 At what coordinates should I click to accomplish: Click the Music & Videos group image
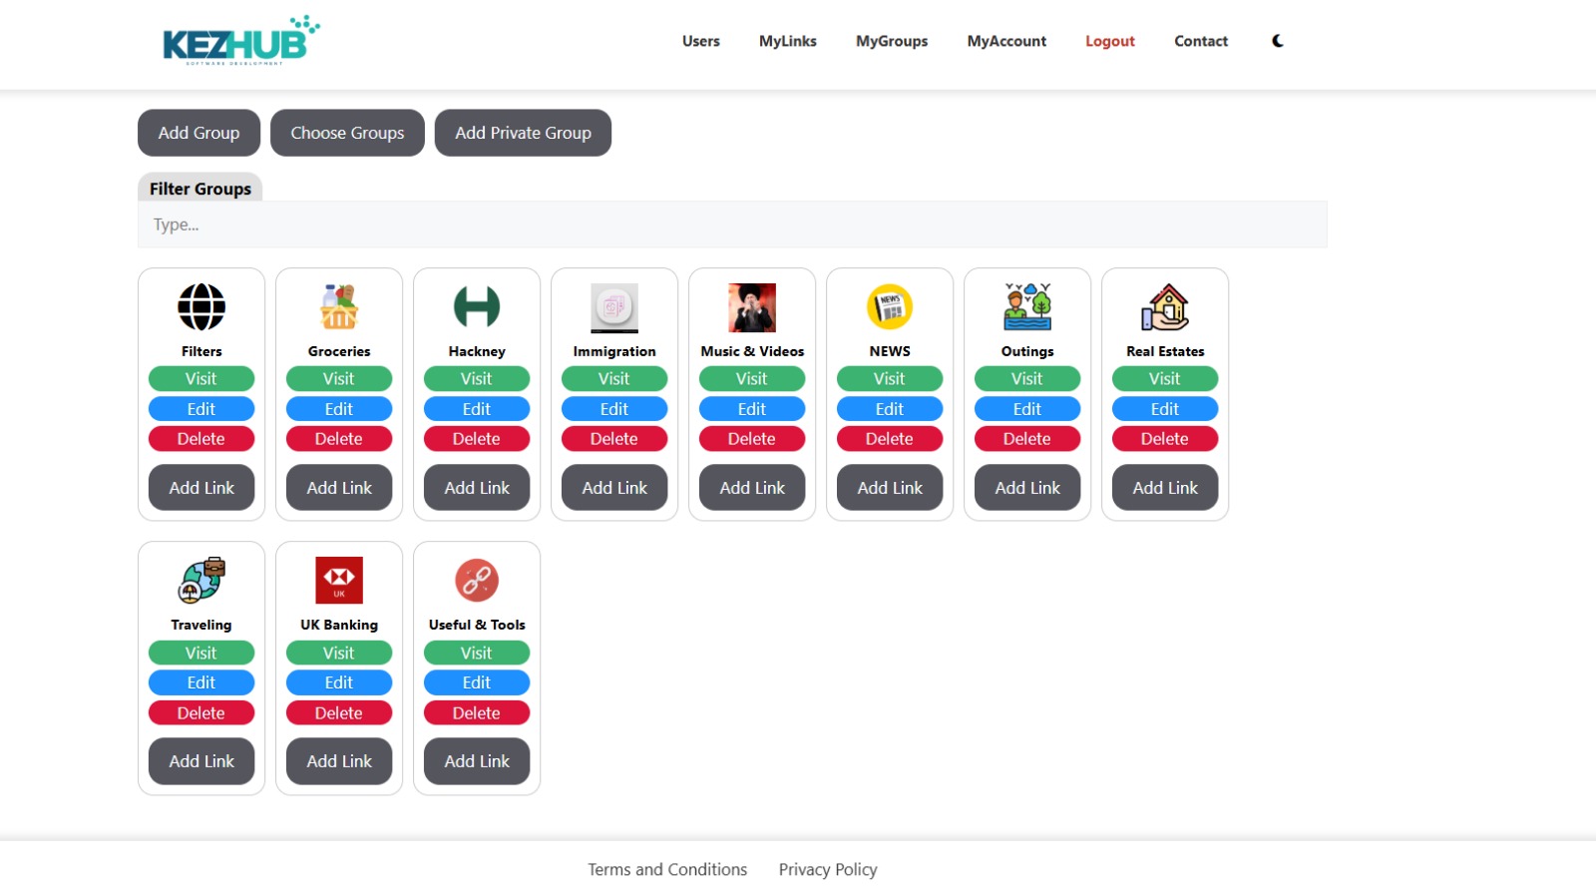pyautogui.click(x=752, y=307)
